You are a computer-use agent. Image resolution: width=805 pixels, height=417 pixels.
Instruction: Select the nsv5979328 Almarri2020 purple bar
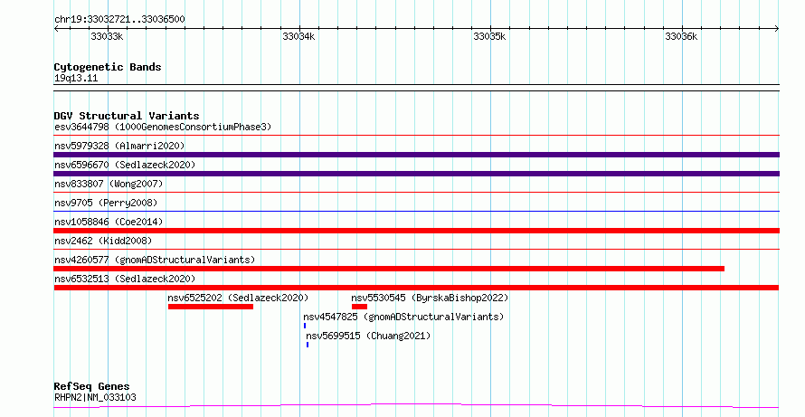[416, 155]
